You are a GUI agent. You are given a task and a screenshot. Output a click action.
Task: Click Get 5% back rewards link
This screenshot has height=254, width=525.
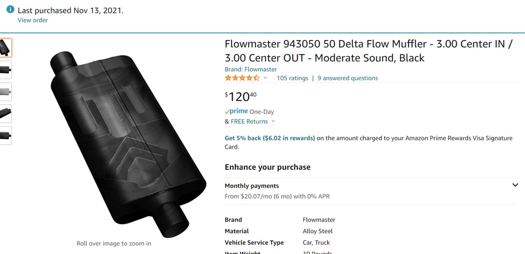[270, 138]
